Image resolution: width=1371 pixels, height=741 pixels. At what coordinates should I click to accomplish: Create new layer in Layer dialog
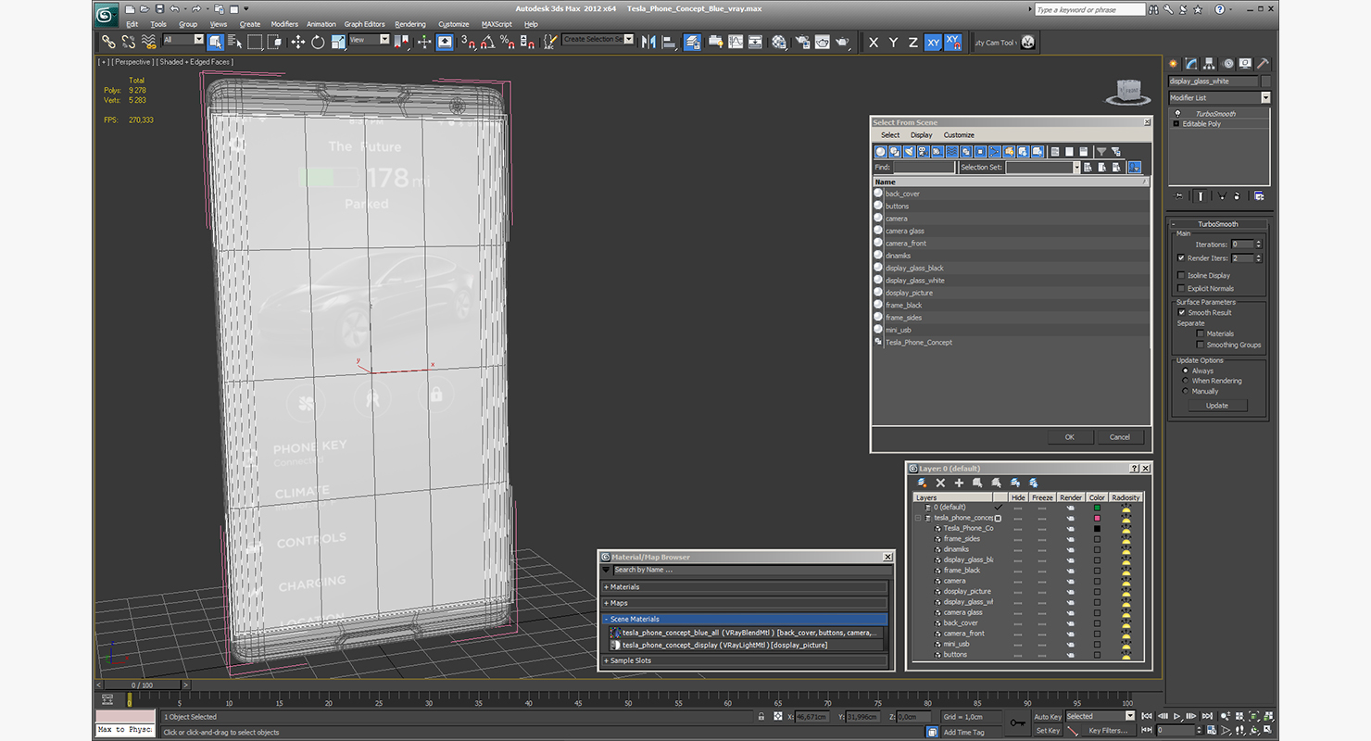tap(922, 483)
